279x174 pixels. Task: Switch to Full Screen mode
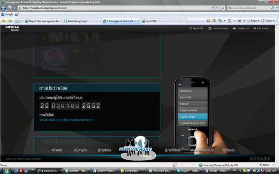coord(261,28)
